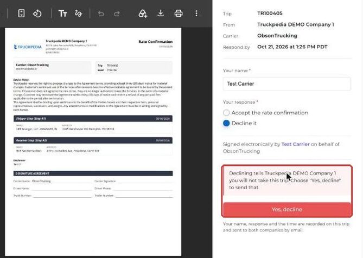Click the 'Receiver Stop (Stop #2)' header bar
Screen dimensions: 363x258
(93, 140)
